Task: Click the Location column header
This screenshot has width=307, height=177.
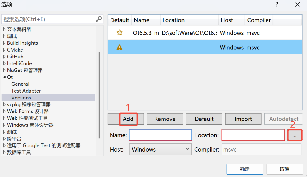Action: point(174,20)
